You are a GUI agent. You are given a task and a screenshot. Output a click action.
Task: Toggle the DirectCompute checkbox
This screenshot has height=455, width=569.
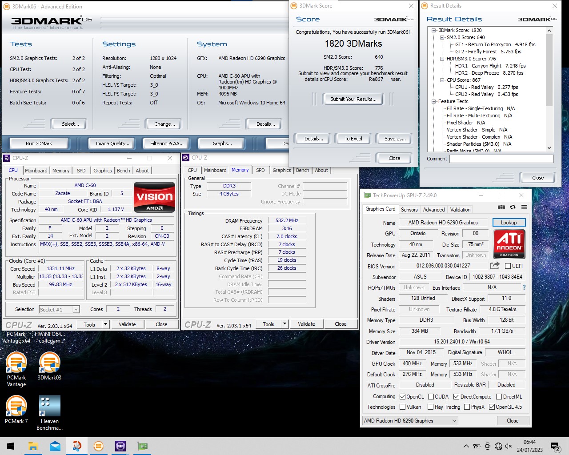[x=456, y=397]
